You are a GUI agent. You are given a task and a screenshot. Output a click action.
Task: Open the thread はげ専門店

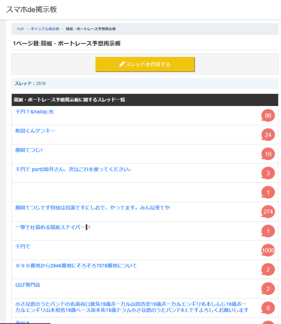[x=28, y=285]
